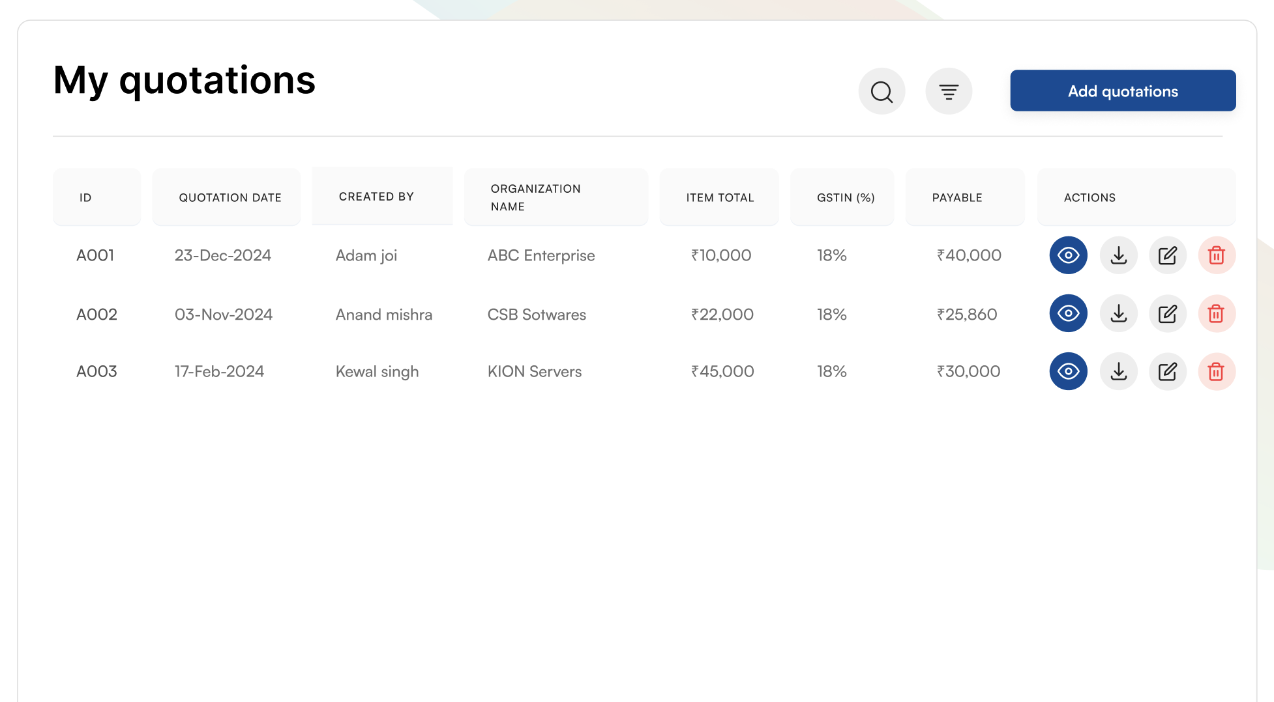The width and height of the screenshot is (1274, 702).
Task: View quotation A003 for KION Servers
Action: (1068, 371)
